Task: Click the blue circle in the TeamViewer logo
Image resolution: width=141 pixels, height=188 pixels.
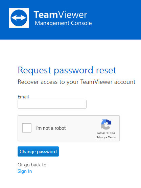Action: [x=19, y=18]
